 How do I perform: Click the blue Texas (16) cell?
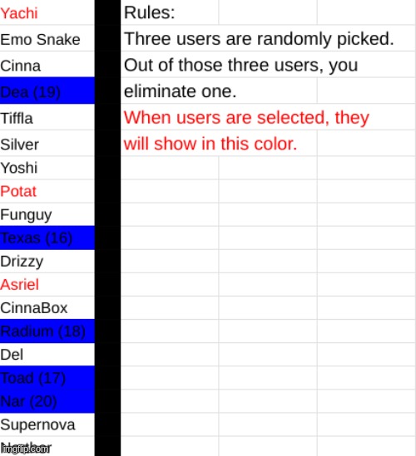click(x=47, y=238)
